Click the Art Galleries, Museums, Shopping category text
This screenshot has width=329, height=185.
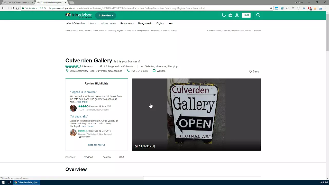click(159, 66)
